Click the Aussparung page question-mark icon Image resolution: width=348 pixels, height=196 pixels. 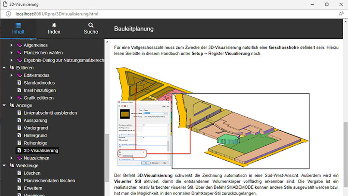pos(19,120)
